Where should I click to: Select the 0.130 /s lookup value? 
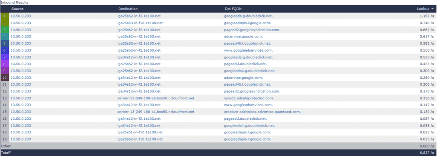[427, 112]
